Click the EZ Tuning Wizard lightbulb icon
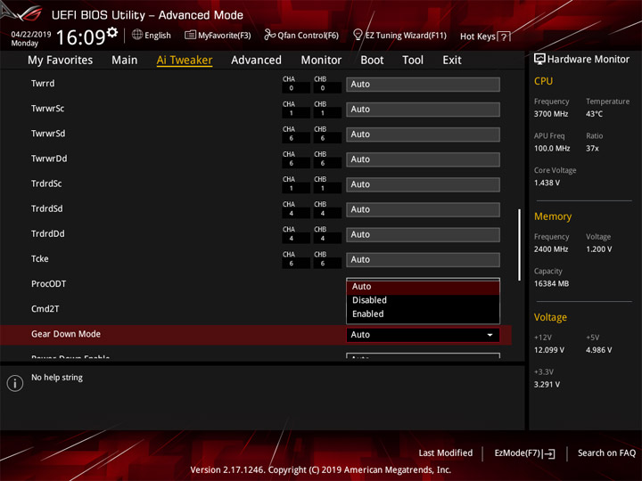 358,35
